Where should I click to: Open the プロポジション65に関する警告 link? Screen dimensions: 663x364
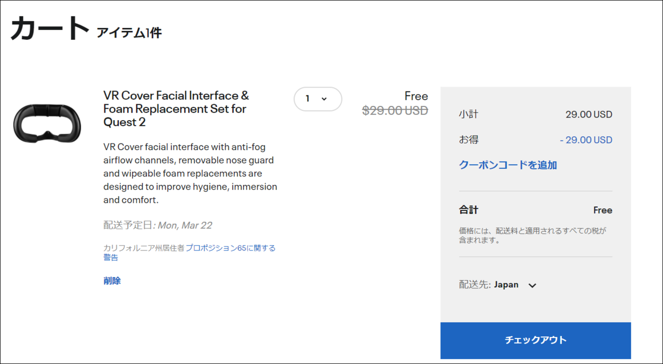coord(190,253)
